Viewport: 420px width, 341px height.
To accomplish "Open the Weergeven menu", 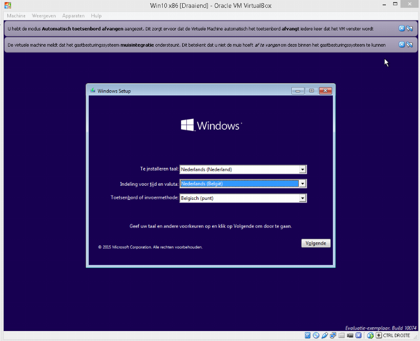I will 44,16.
